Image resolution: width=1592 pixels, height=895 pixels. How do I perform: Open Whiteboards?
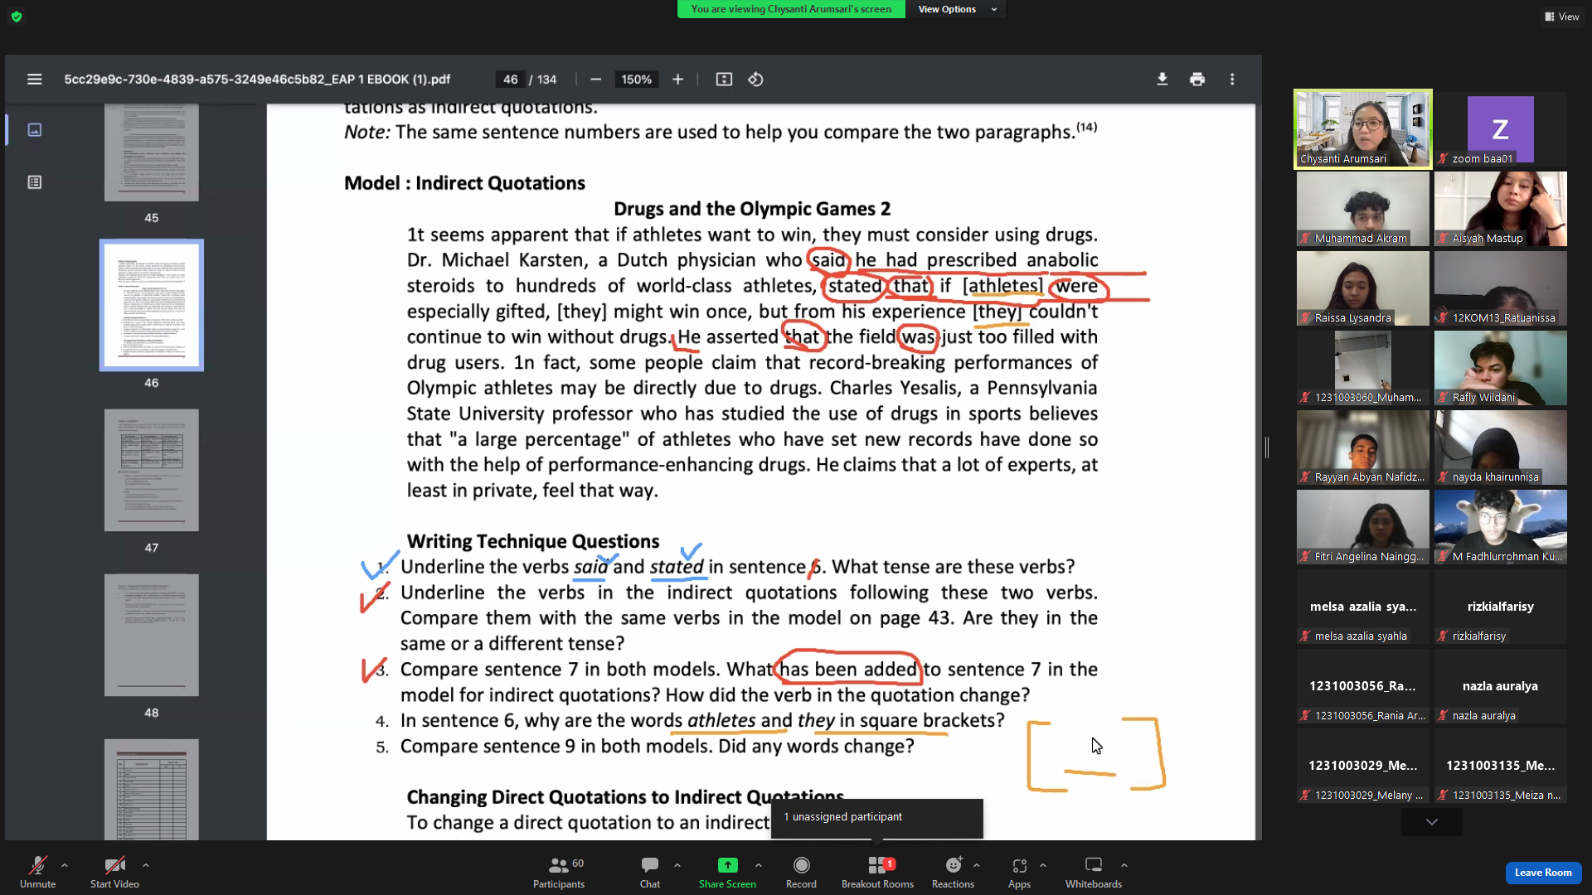point(1094,873)
